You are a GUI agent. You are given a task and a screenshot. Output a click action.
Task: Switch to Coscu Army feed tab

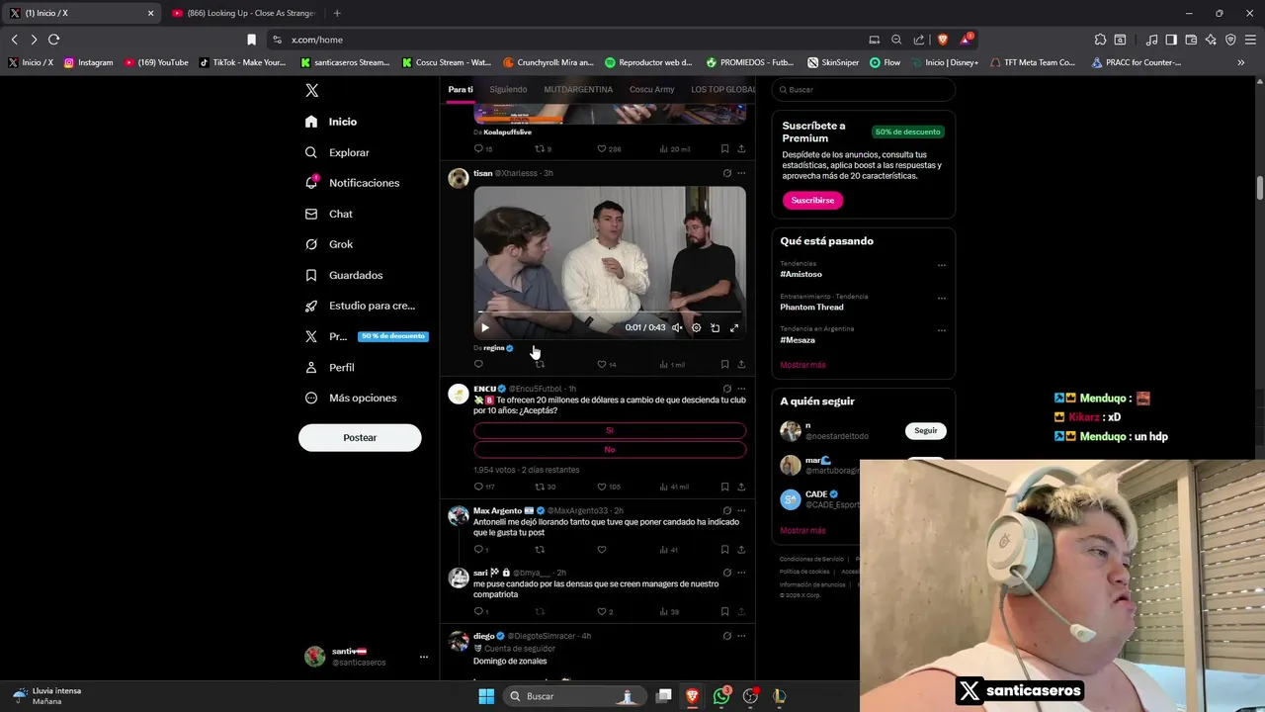(x=651, y=89)
